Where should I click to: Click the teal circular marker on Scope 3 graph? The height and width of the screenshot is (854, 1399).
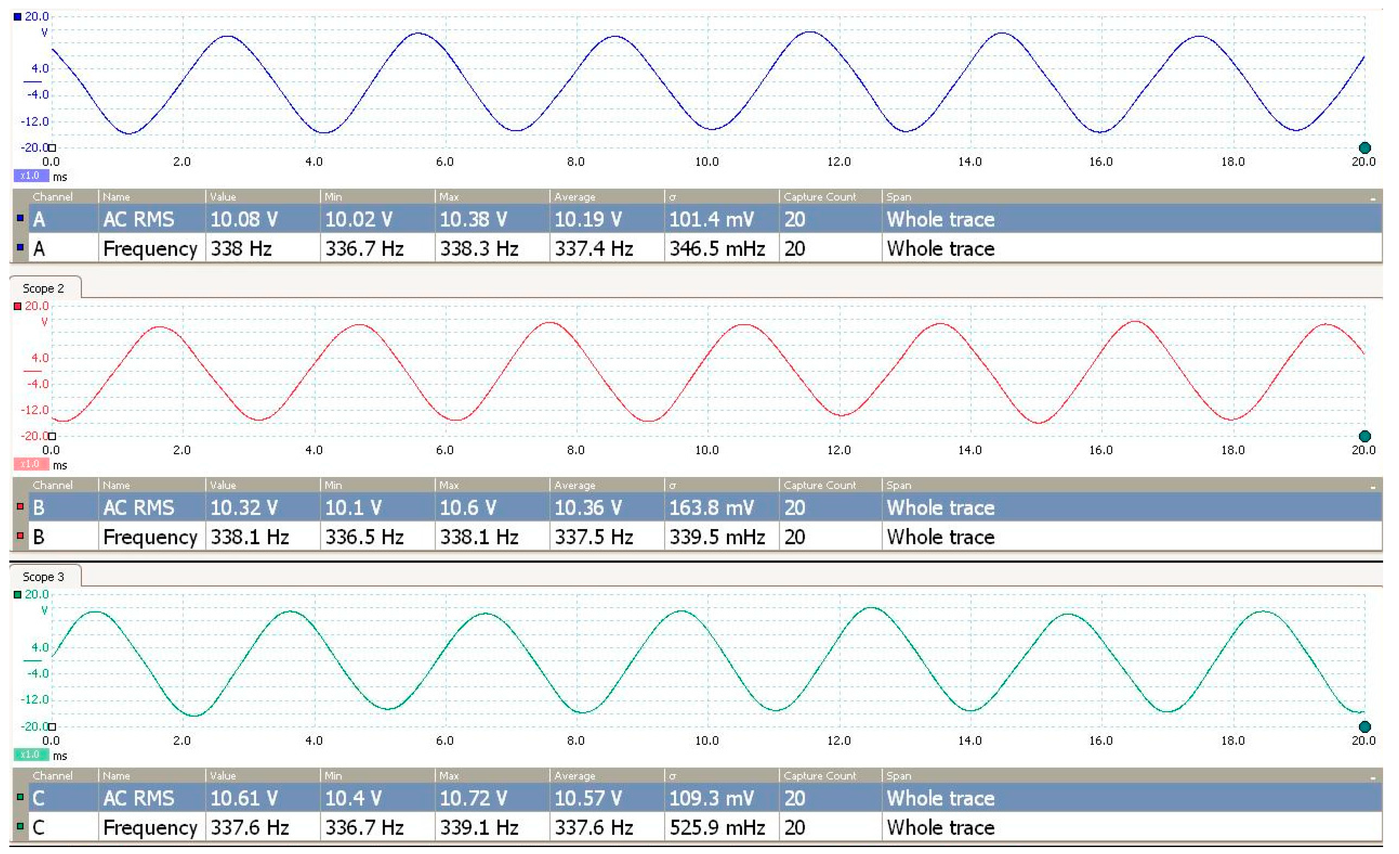(x=1365, y=727)
